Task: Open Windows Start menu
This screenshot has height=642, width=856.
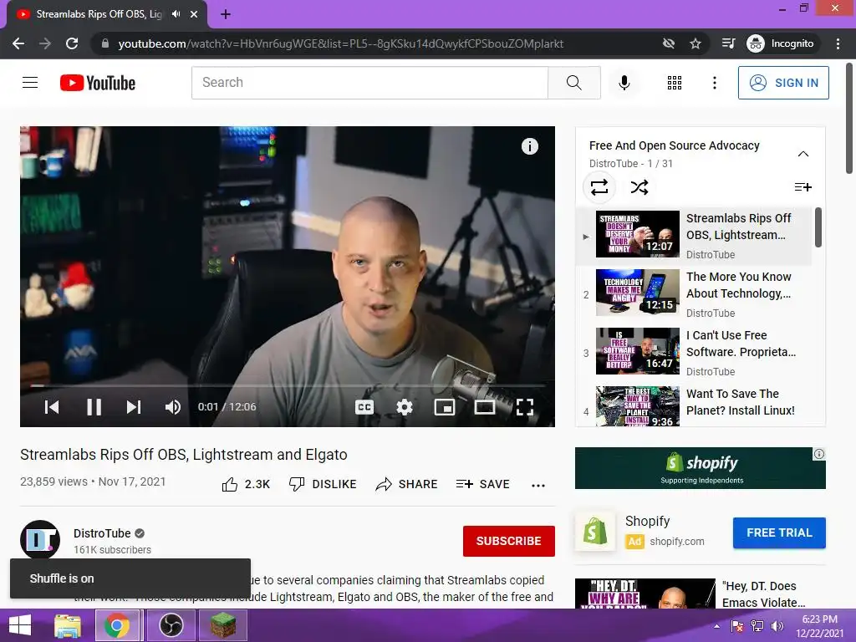Action: (x=20, y=625)
